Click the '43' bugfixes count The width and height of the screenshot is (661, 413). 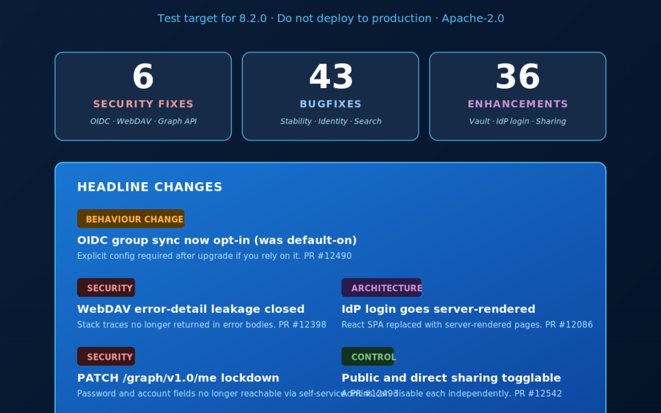click(331, 76)
